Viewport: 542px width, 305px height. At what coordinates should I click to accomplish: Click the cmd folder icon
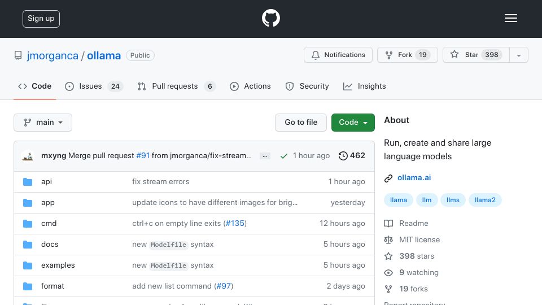click(28, 224)
